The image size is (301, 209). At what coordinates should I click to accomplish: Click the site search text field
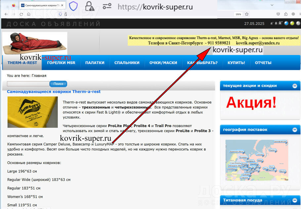(x=28, y=84)
